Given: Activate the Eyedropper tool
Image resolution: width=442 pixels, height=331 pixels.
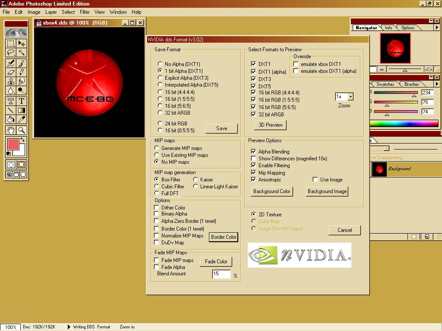Looking at the screenshot, I should pyautogui.click(x=21, y=120).
